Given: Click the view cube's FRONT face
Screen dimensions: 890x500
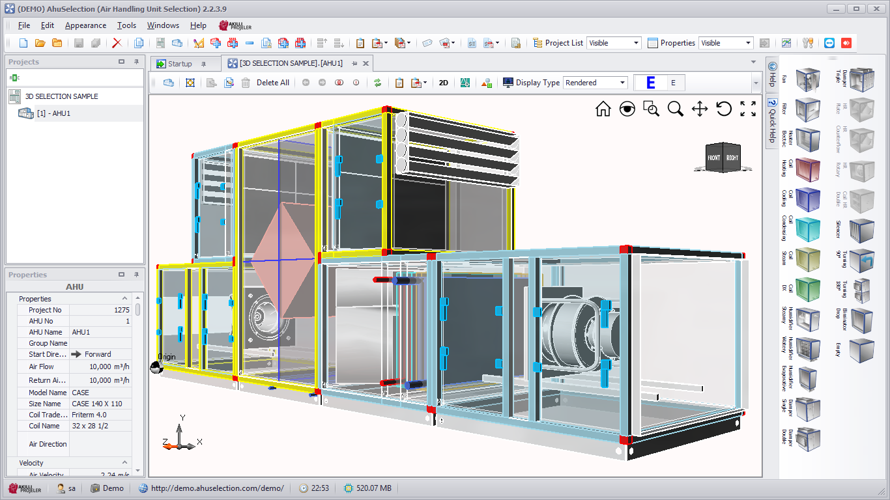Looking at the screenshot, I should coord(714,158).
